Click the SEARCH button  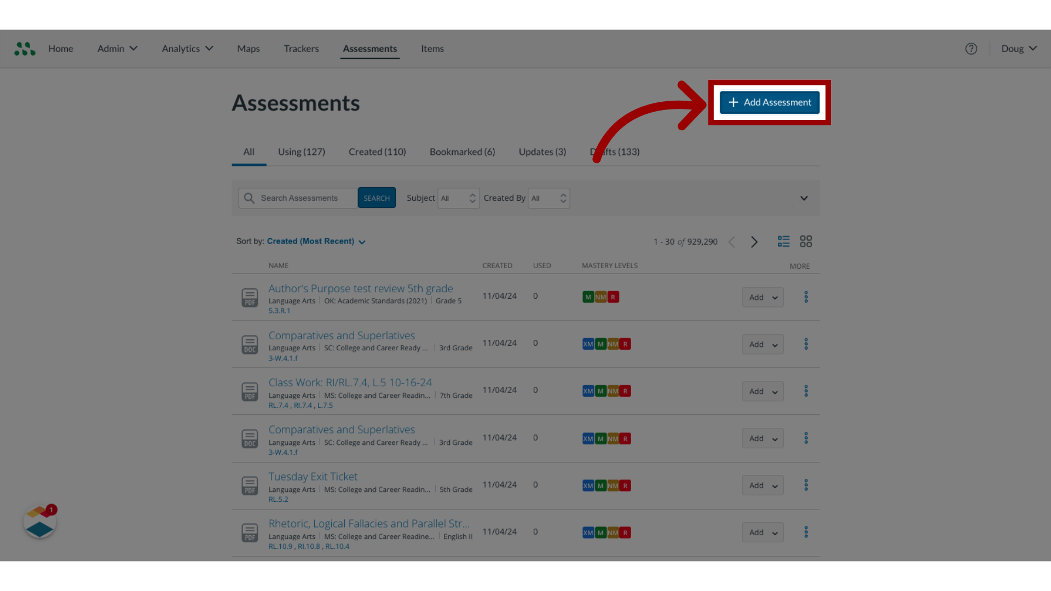pos(377,198)
